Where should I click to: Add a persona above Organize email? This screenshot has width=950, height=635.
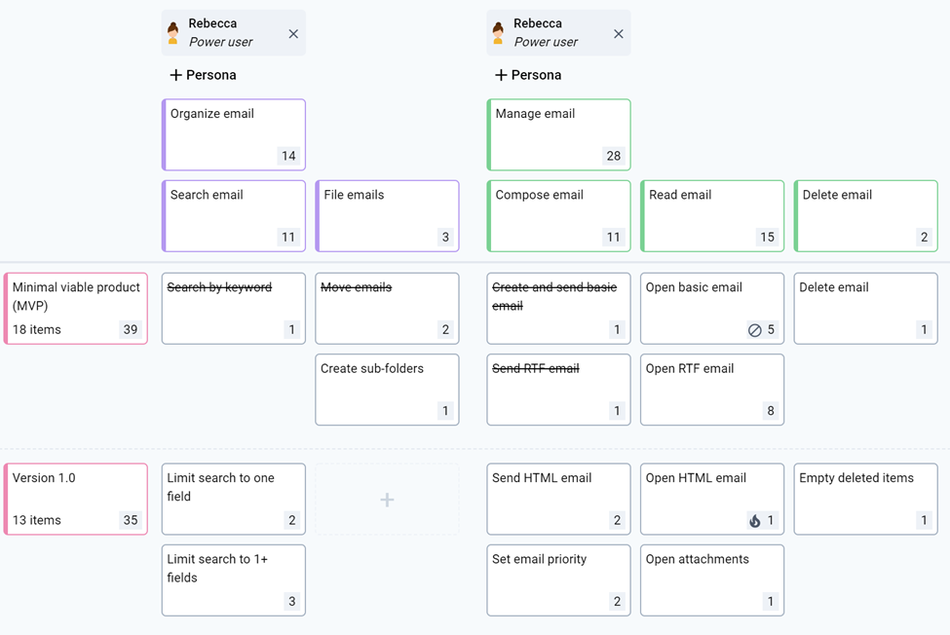pyautogui.click(x=203, y=75)
